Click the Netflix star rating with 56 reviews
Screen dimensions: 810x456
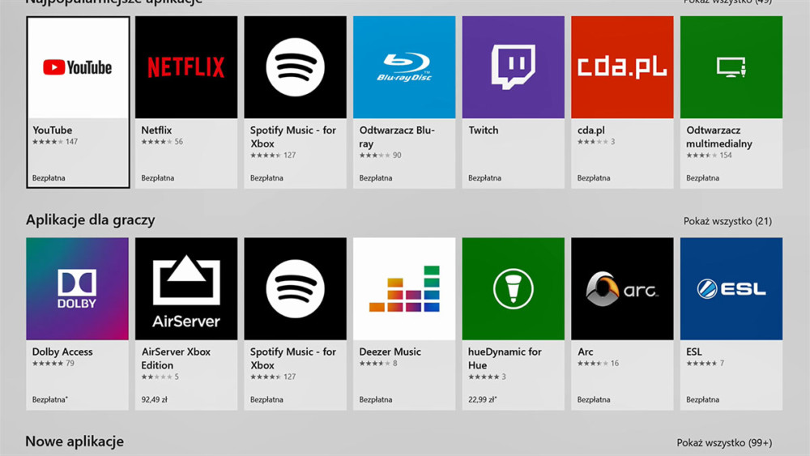[162, 142]
